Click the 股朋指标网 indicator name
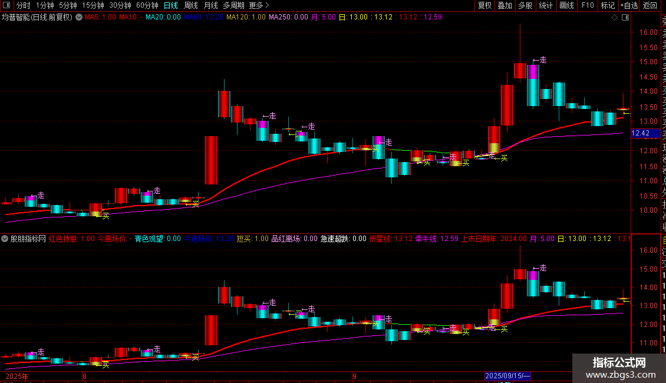 pyautogui.click(x=28, y=239)
